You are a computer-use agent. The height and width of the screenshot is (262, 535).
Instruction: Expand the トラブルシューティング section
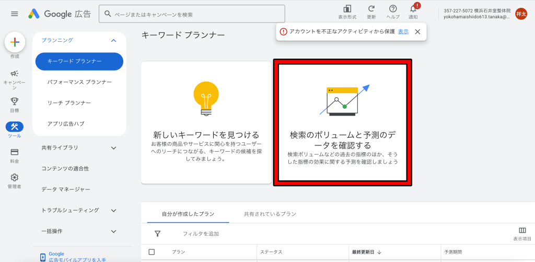113,210
